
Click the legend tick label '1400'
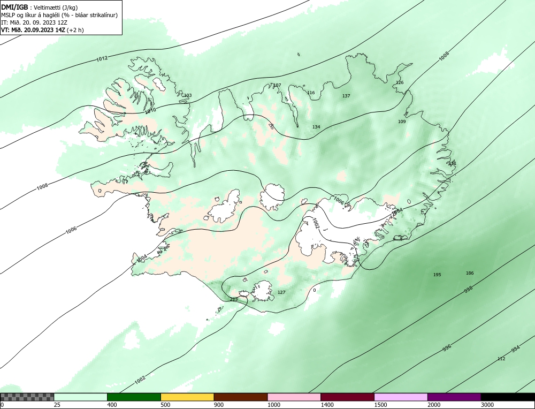click(x=327, y=405)
